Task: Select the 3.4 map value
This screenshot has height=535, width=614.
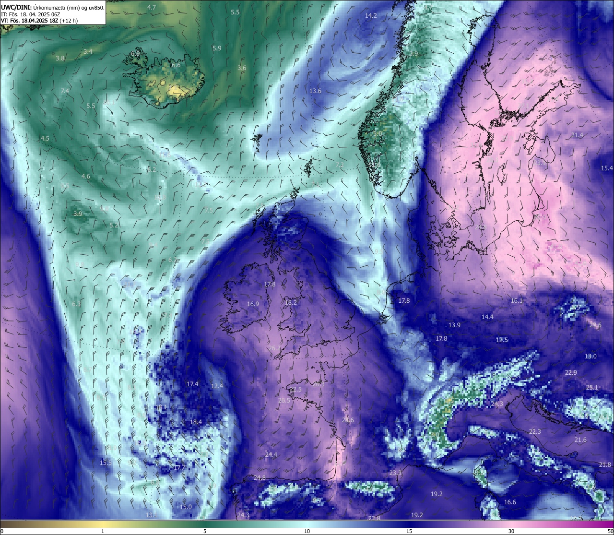Action: click(88, 51)
